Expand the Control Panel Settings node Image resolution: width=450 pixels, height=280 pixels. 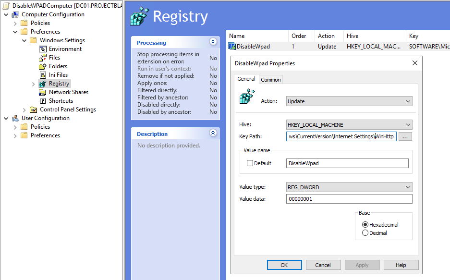[x=24, y=109]
